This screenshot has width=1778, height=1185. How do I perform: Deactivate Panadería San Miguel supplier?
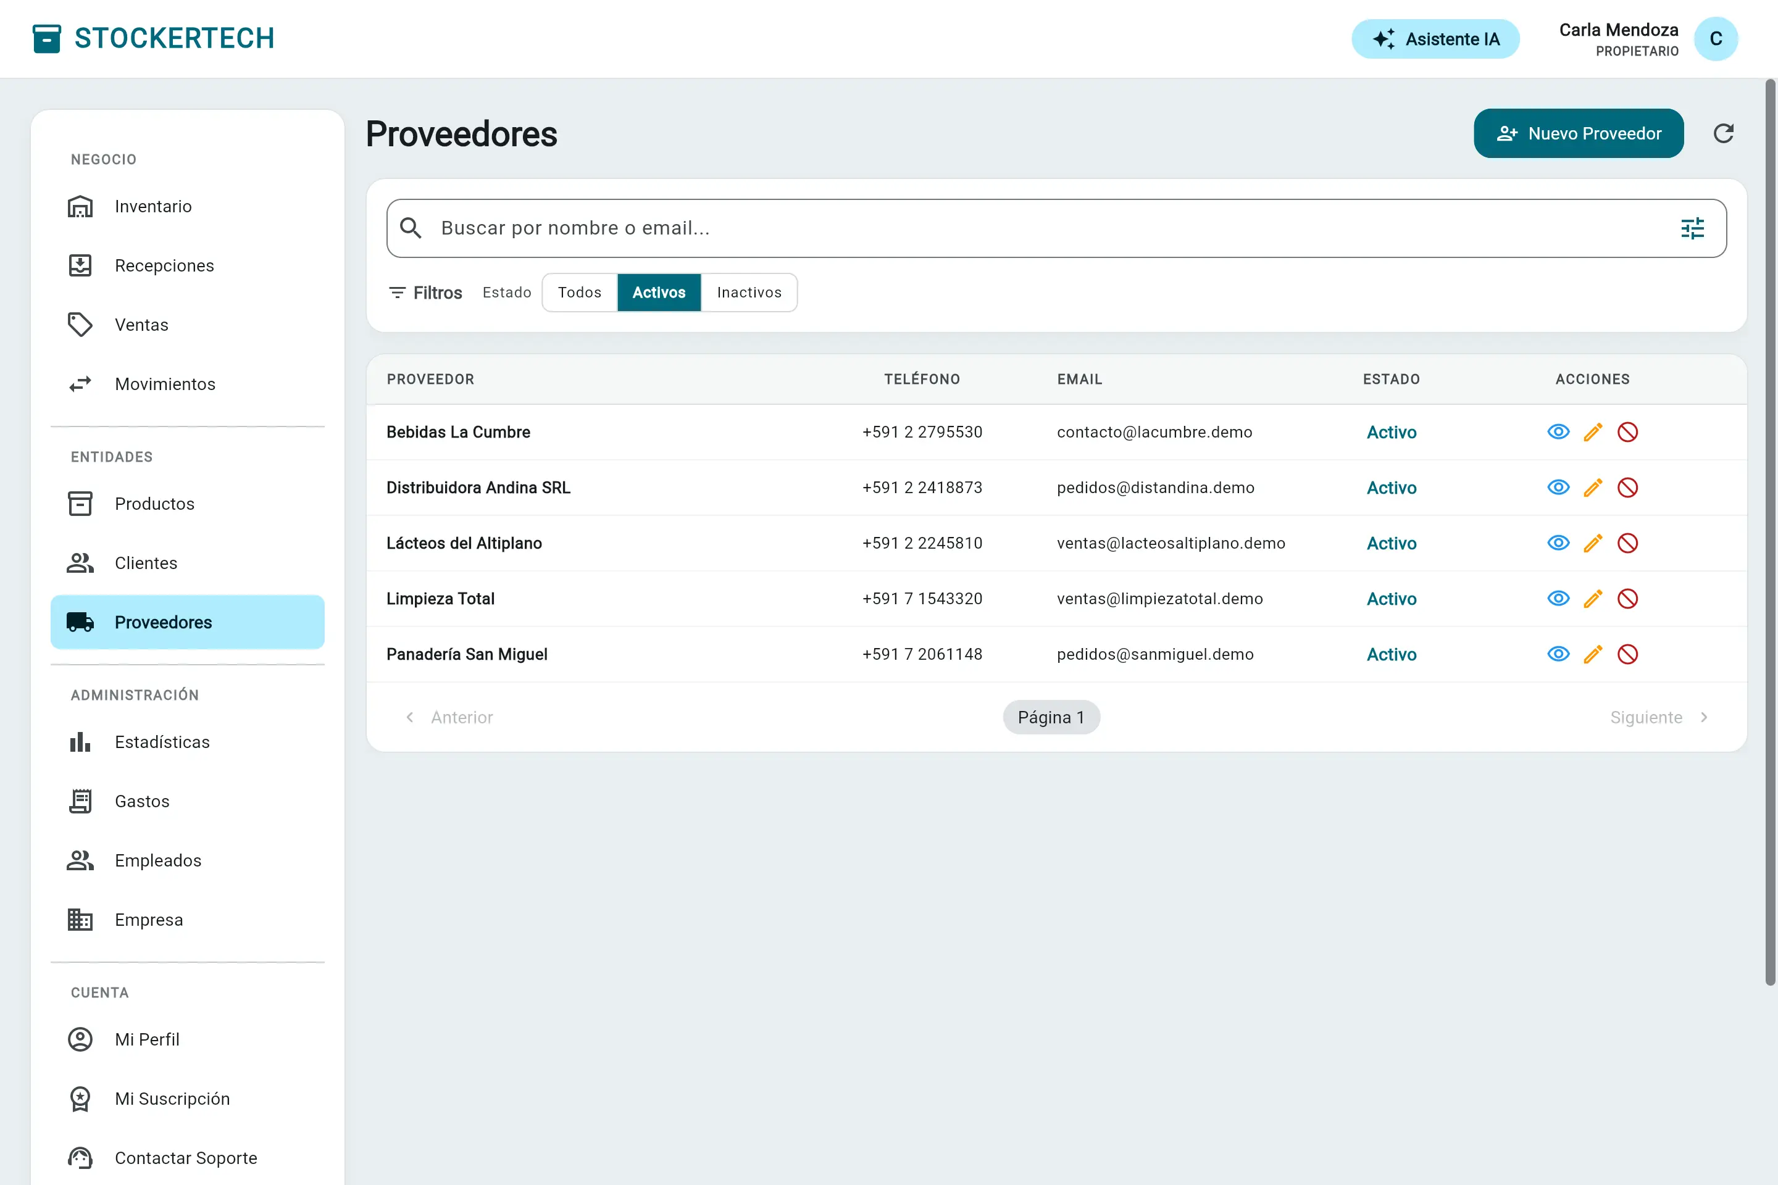click(x=1627, y=654)
